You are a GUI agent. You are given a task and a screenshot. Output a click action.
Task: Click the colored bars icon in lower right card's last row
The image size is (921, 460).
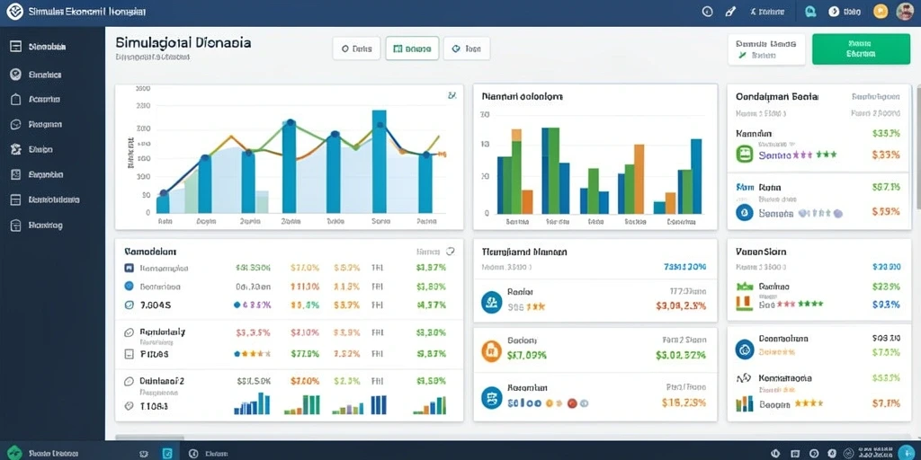745,403
